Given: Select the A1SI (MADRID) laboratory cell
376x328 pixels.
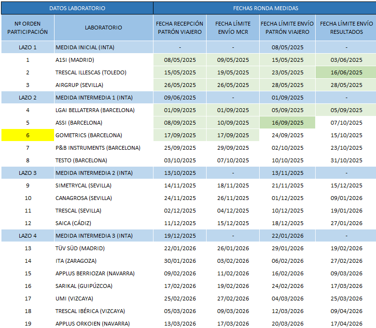Looking at the screenshot, I should 104,60.
